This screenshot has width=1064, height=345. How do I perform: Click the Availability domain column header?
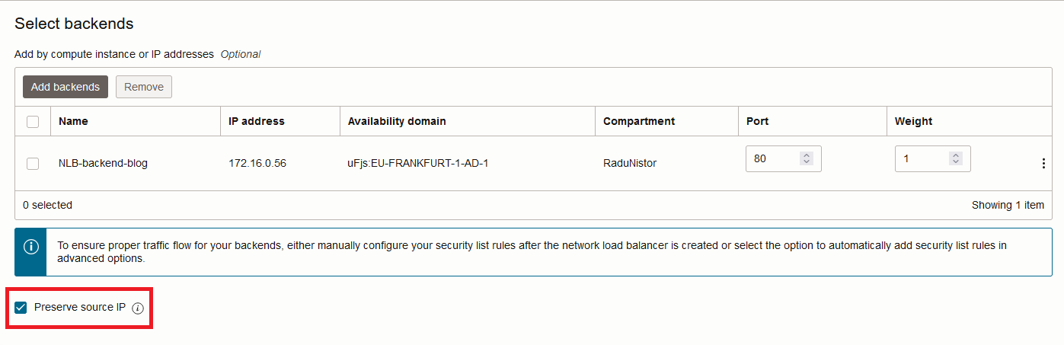tap(397, 121)
